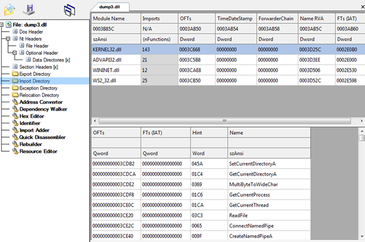Click the Export Directory folder icon
365x242 pixels.
tap(15, 74)
